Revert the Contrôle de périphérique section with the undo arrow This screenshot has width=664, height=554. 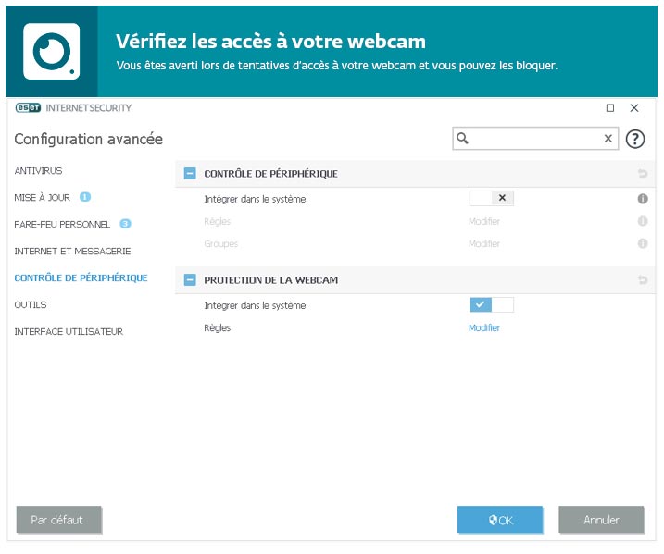643,174
